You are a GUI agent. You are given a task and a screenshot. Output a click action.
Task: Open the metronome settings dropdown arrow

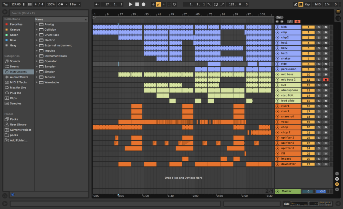click(x=66, y=4)
